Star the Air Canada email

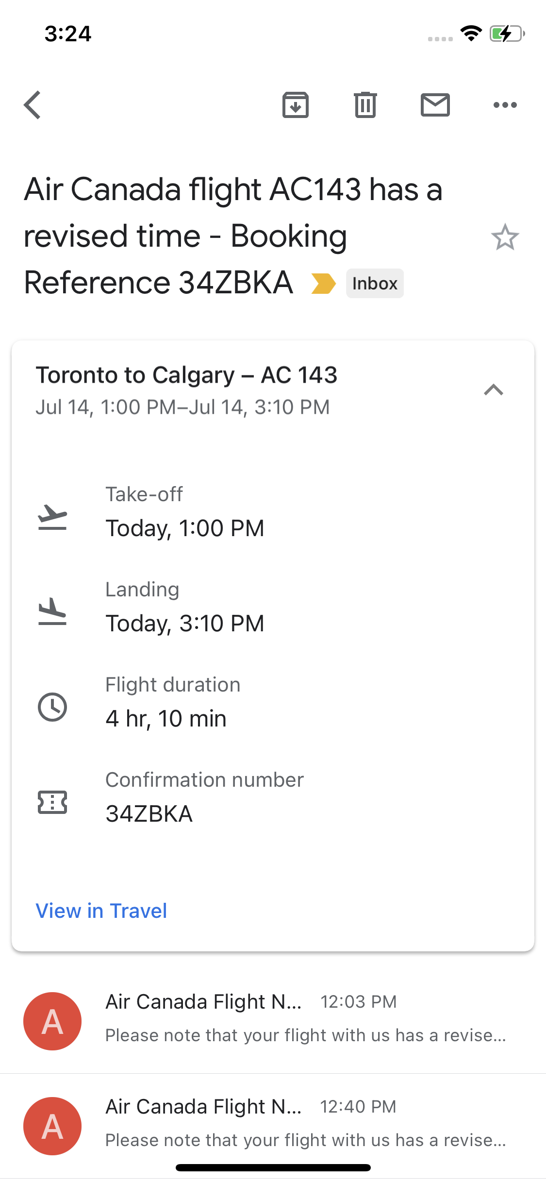[x=505, y=237]
